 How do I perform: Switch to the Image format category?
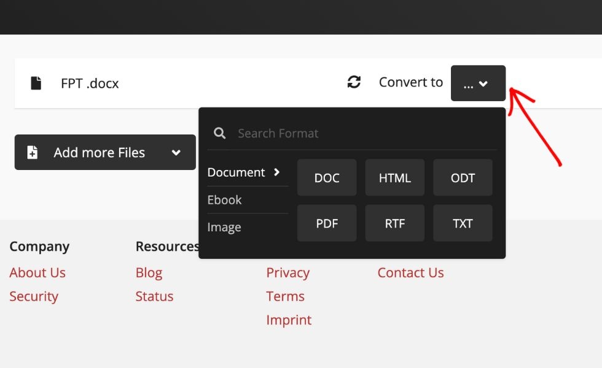[224, 226]
